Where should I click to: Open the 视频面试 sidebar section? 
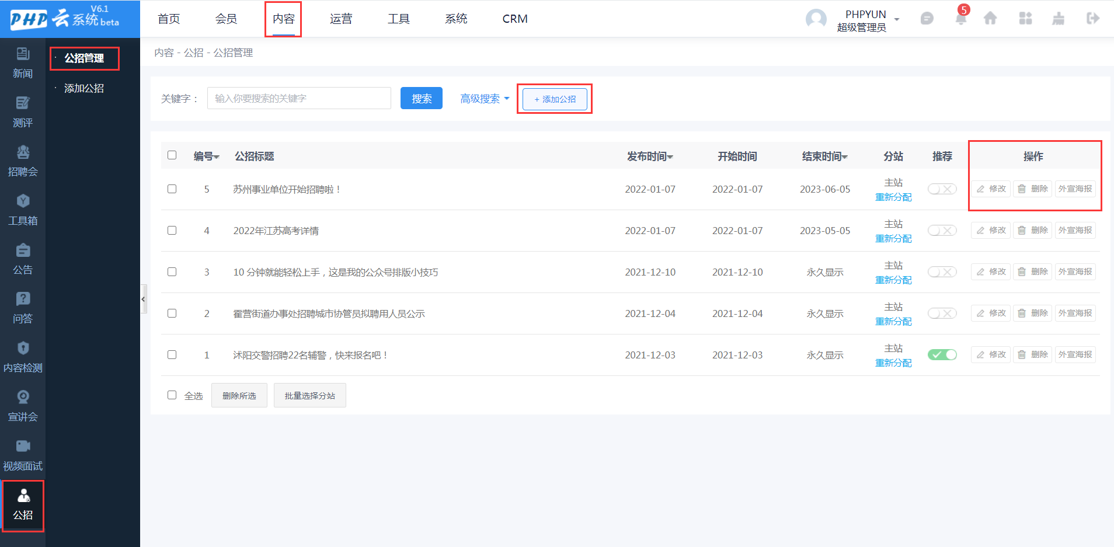tap(23, 455)
